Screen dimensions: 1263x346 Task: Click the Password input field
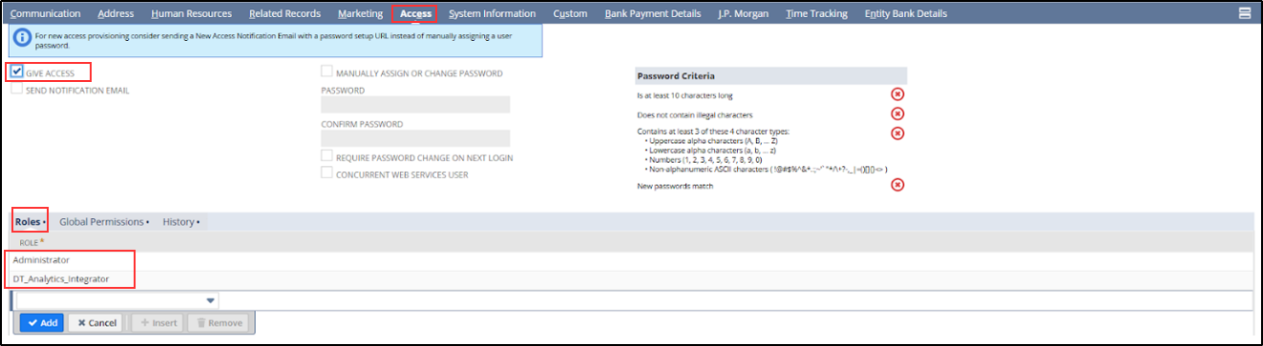415,105
